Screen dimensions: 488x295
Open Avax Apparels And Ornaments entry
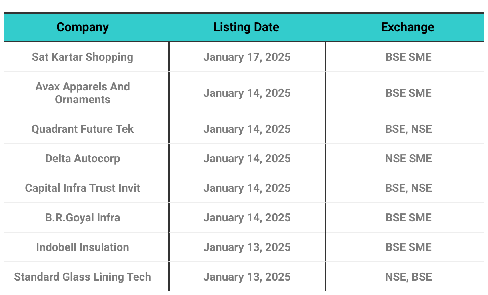click(82, 93)
